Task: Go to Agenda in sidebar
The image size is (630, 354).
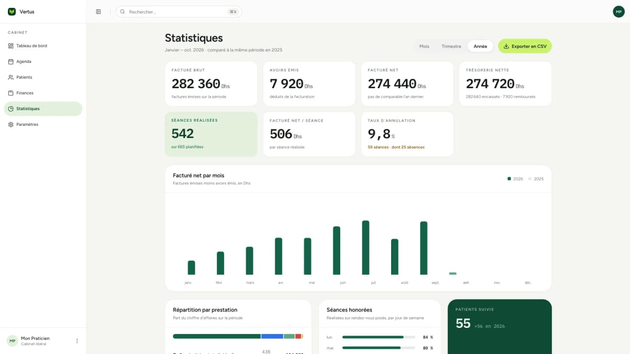Action: pos(43,61)
